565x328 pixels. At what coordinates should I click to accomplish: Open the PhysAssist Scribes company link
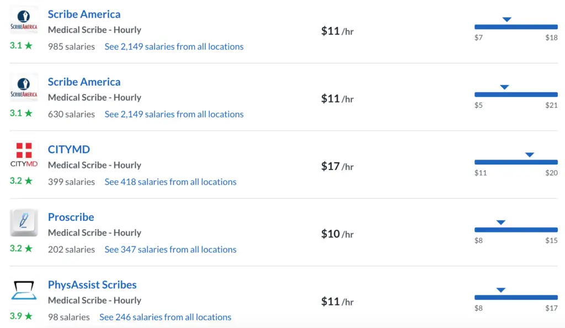[x=92, y=285]
